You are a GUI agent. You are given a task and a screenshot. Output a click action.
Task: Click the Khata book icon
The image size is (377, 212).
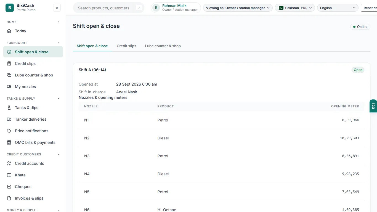tap(9, 175)
